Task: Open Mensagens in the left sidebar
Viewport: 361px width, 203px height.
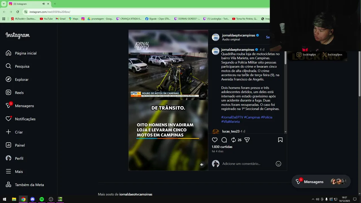Action: (20, 106)
